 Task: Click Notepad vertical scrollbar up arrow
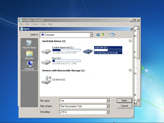pos(138,28)
